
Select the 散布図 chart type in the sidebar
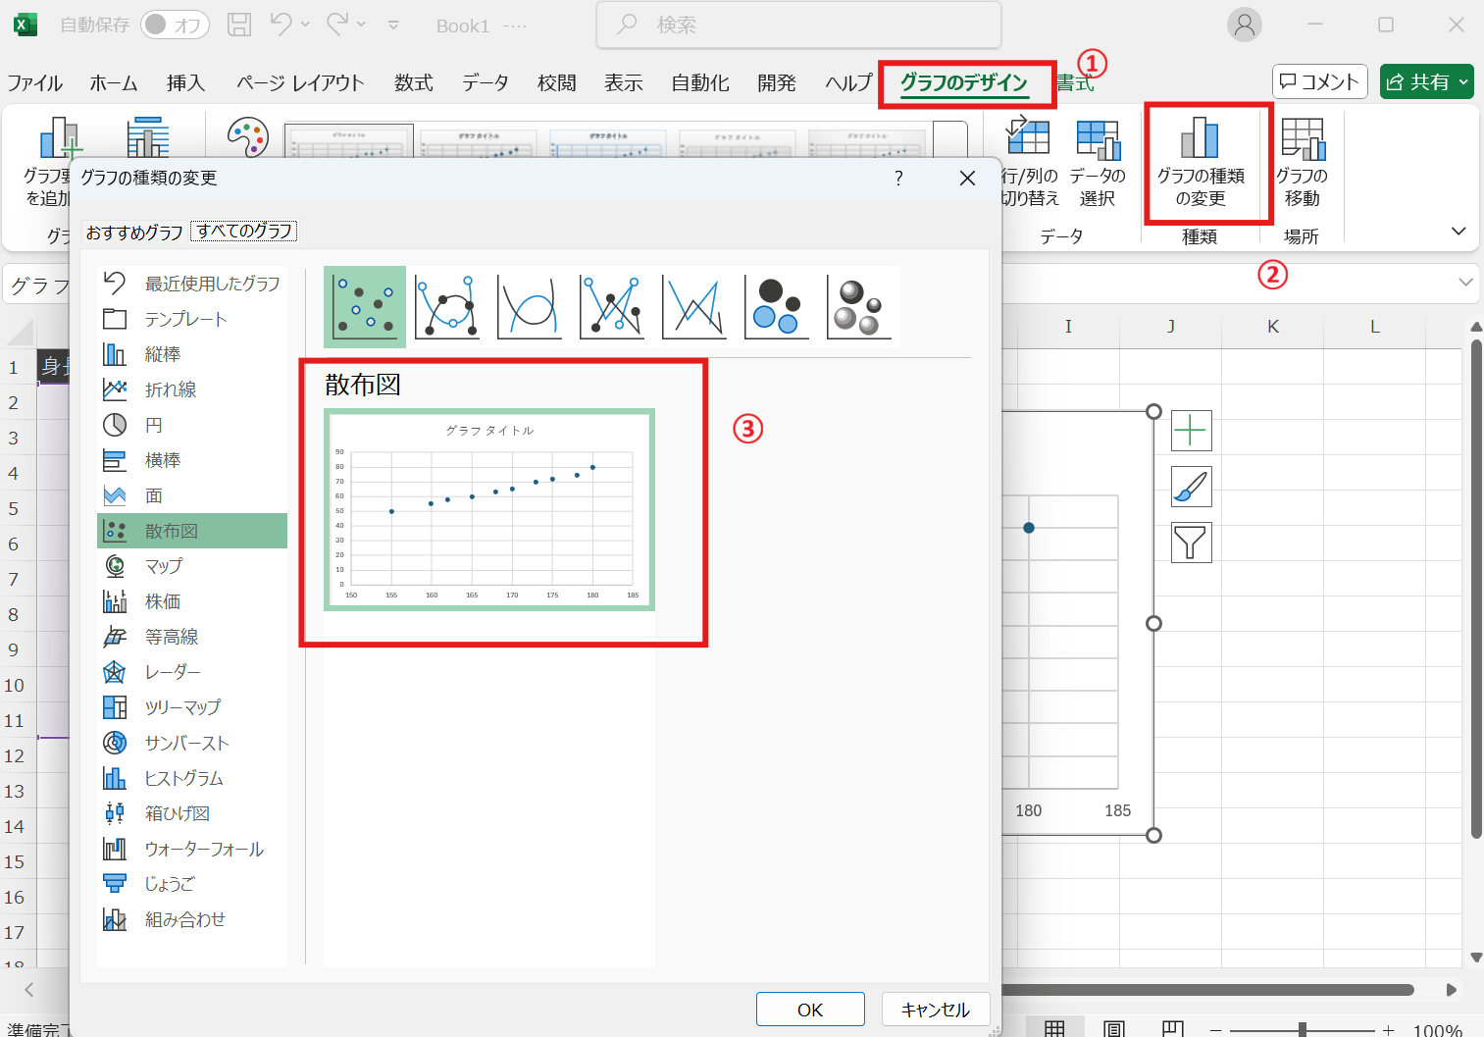click(173, 530)
